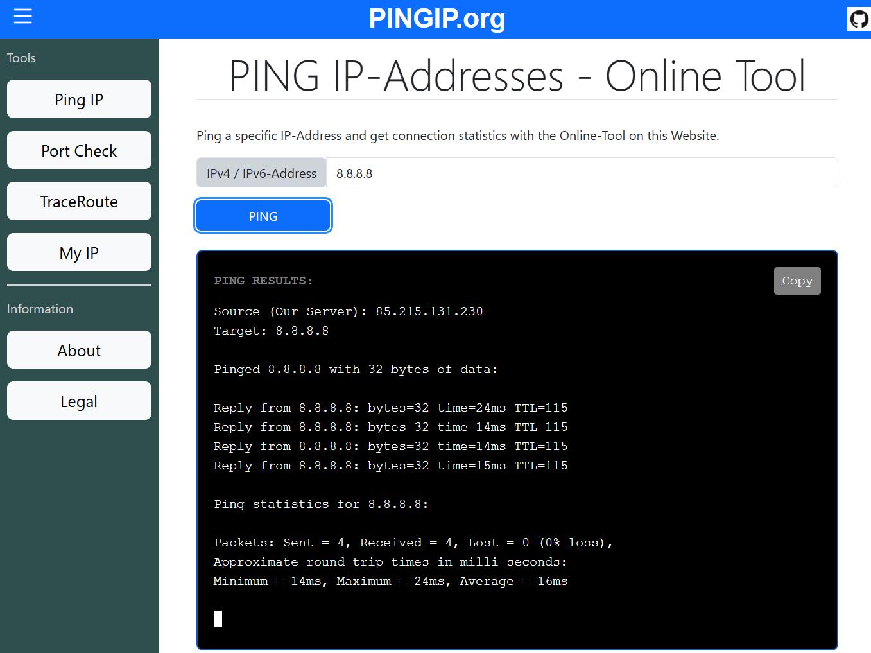Click the Minimum Maximum Average summary line

pos(390,581)
